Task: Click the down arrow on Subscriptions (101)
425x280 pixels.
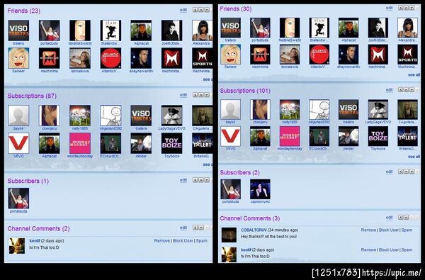Action: coord(412,89)
